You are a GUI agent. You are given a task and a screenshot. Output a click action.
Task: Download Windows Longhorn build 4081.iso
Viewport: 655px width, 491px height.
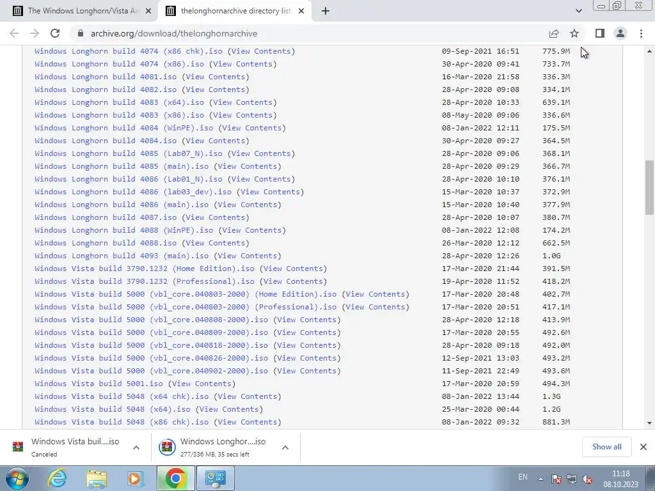pyautogui.click(x=106, y=77)
